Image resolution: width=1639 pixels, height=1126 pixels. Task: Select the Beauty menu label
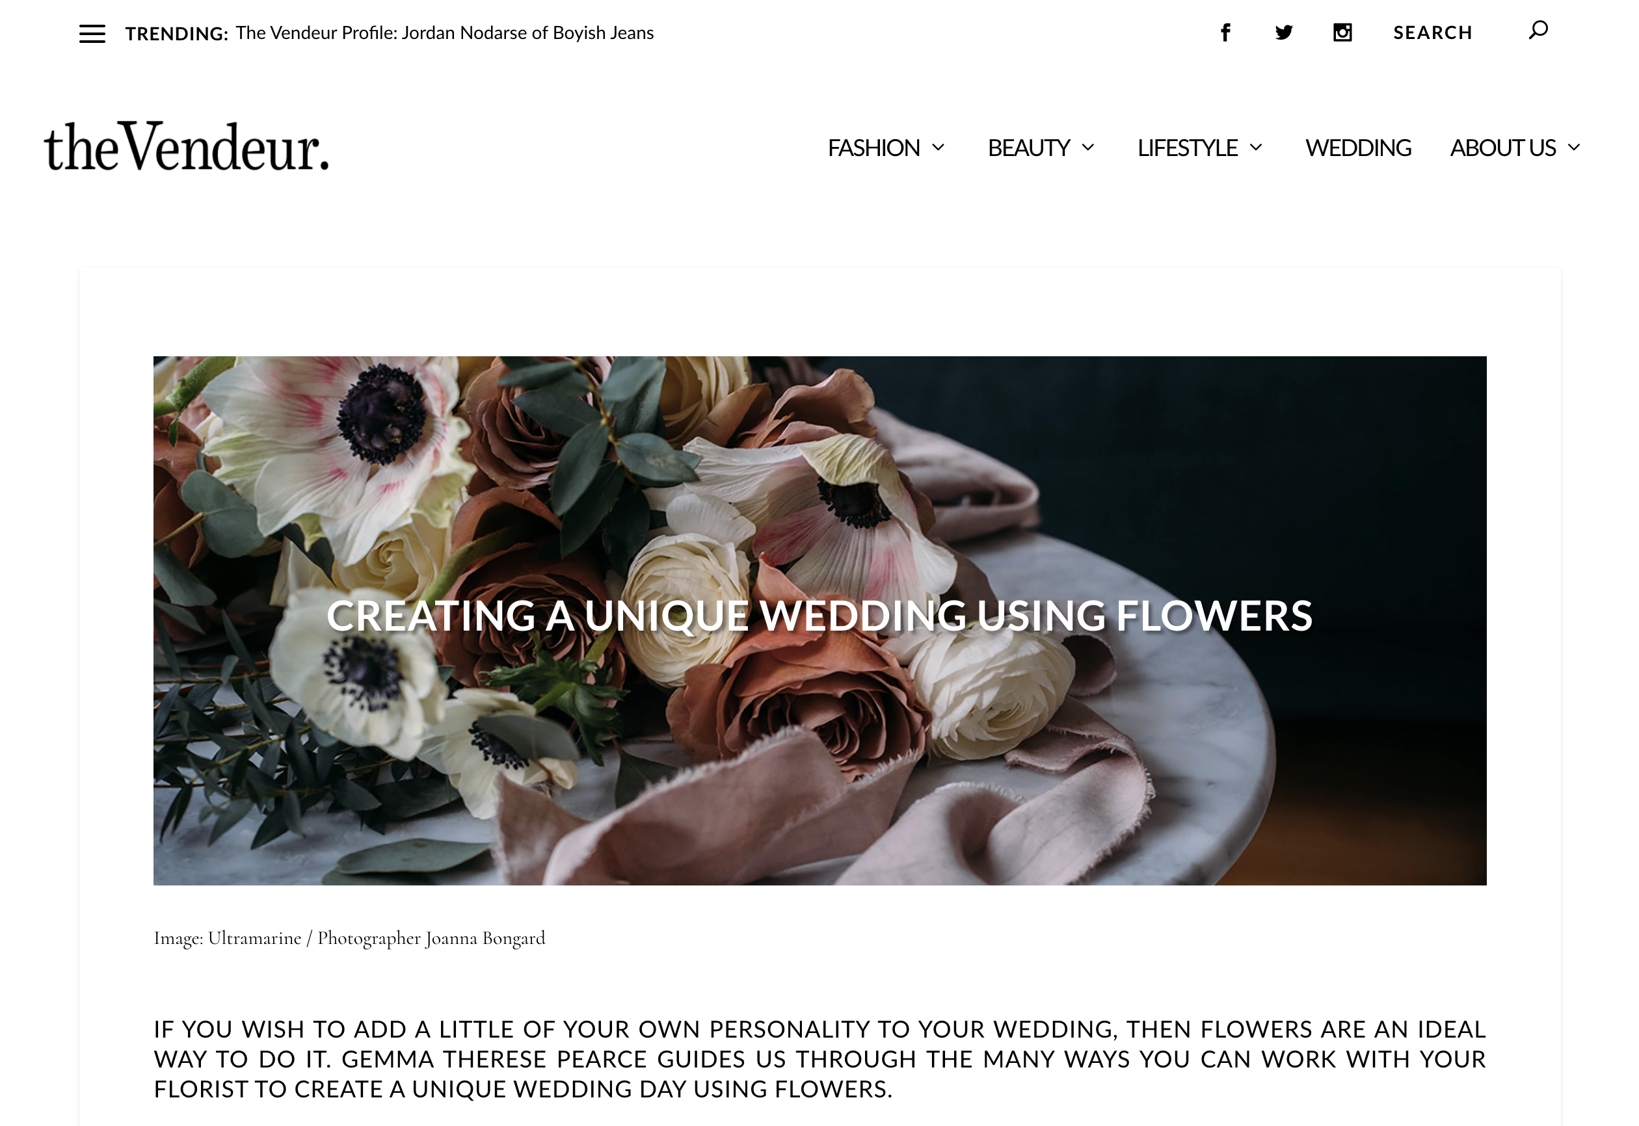tap(1028, 148)
